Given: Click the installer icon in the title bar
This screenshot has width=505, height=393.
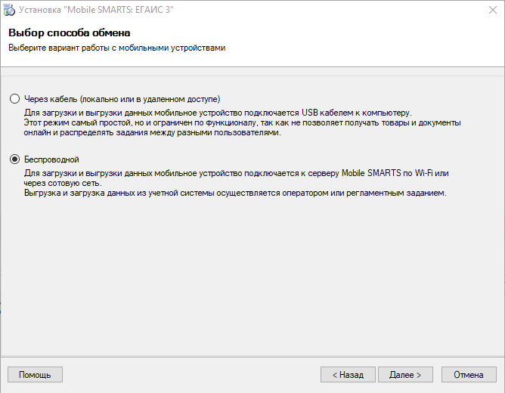Looking at the screenshot, I should (x=9, y=10).
